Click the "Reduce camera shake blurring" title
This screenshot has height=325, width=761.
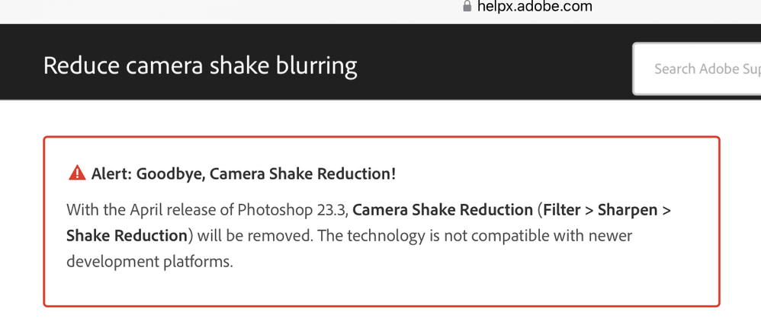[200, 65]
